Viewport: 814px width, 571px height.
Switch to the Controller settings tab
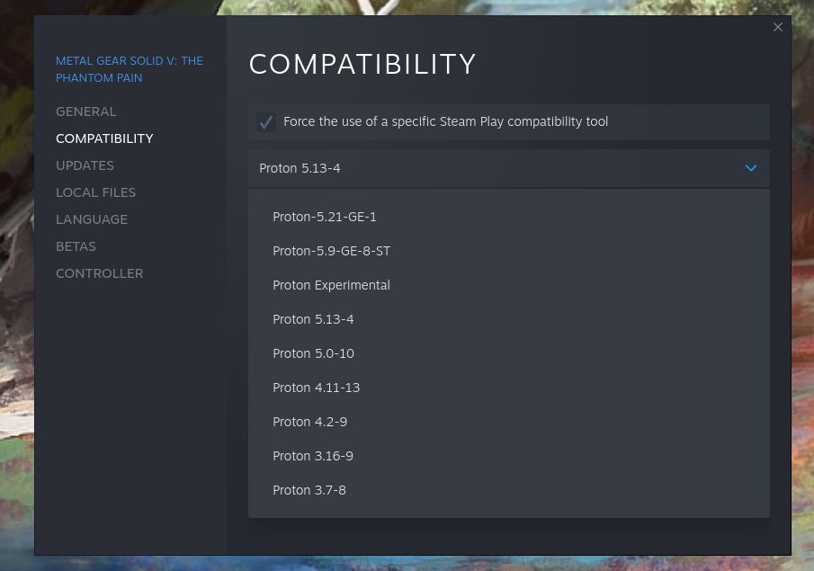[99, 273]
